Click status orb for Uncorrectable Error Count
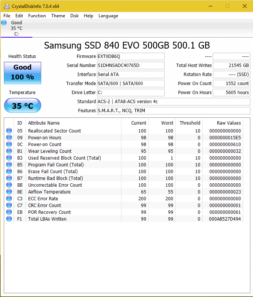This screenshot has width=253, height=297. (x=9, y=185)
